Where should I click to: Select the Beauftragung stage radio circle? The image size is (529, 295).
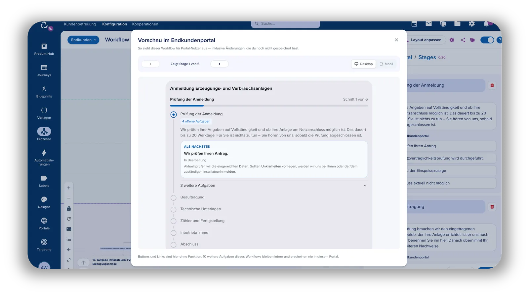174,198
